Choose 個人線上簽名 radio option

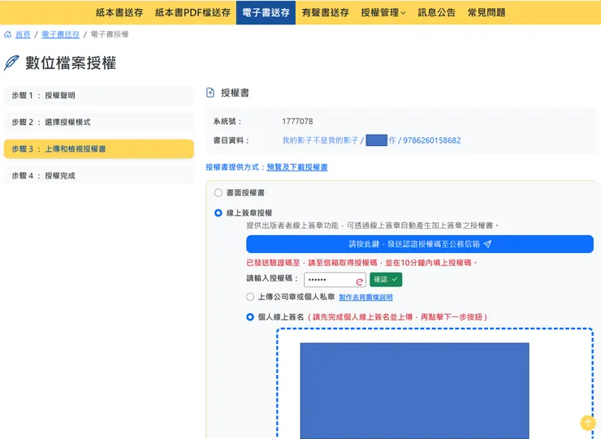pos(250,317)
